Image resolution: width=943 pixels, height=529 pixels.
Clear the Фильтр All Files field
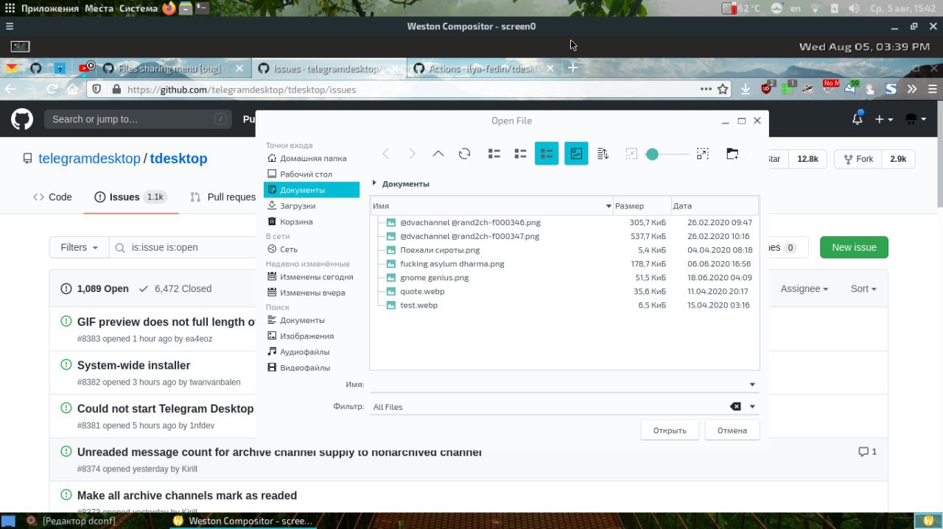point(735,406)
